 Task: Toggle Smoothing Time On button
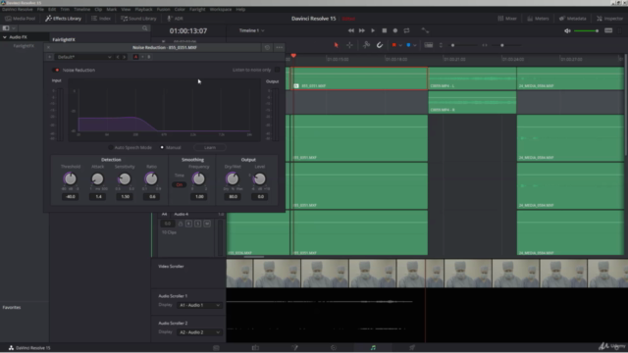[179, 184]
